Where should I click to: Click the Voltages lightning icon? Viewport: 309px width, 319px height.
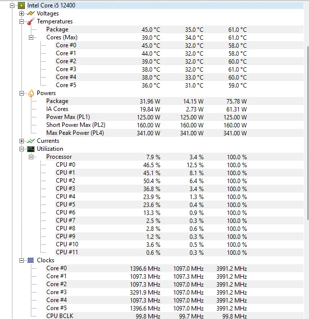tap(31, 13)
